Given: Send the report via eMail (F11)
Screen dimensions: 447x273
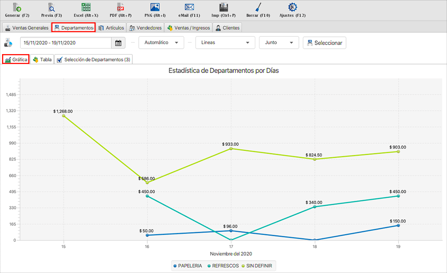Looking at the screenshot, I should (189, 7).
